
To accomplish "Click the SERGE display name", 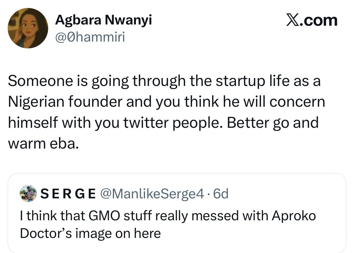I will (68, 194).
